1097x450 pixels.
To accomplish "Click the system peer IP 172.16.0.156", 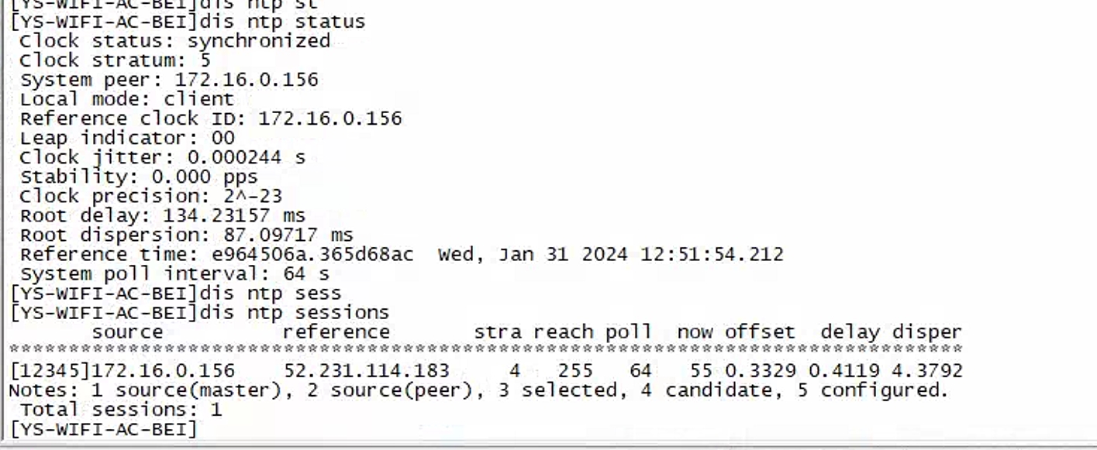I will point(246,80).
